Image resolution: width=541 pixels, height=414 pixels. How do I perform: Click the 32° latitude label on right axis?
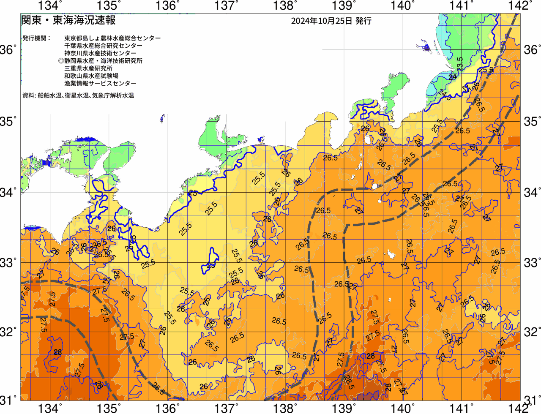532,332
